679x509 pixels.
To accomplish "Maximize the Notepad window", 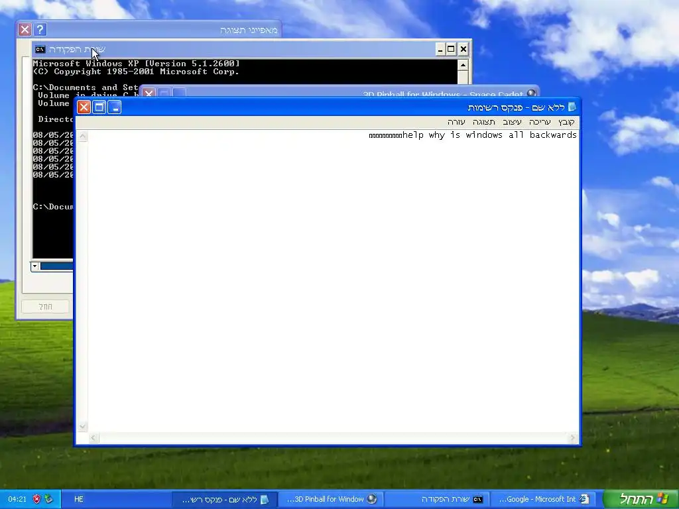I will point(99,107).
